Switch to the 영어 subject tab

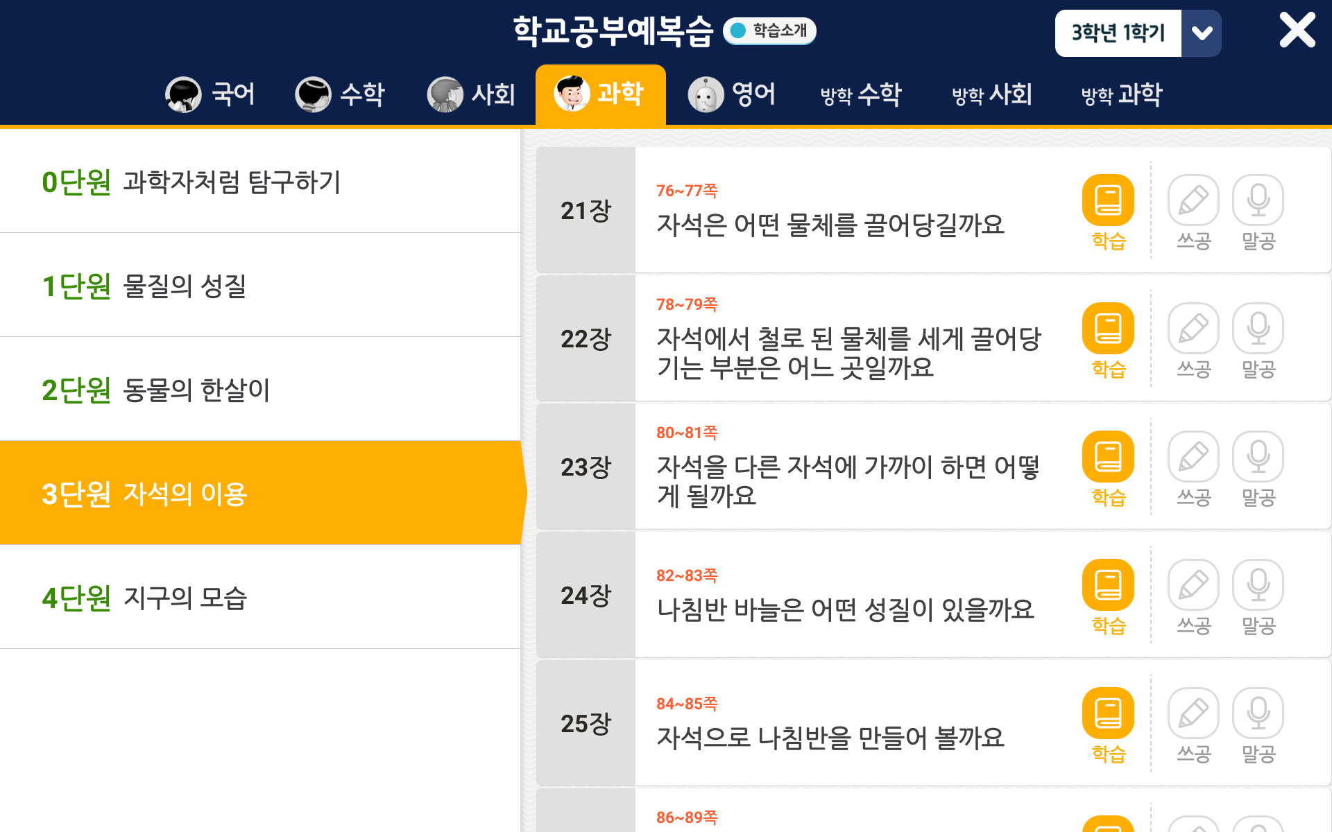pyautogui.click(x=732, y=94)
